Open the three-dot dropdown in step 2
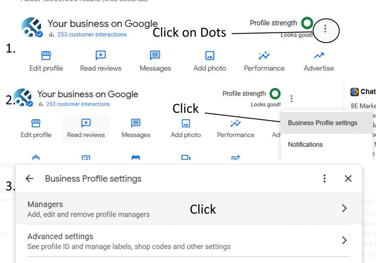Image resolution: width=376 pixels, height=263 pixels. (x=292, y=98)
